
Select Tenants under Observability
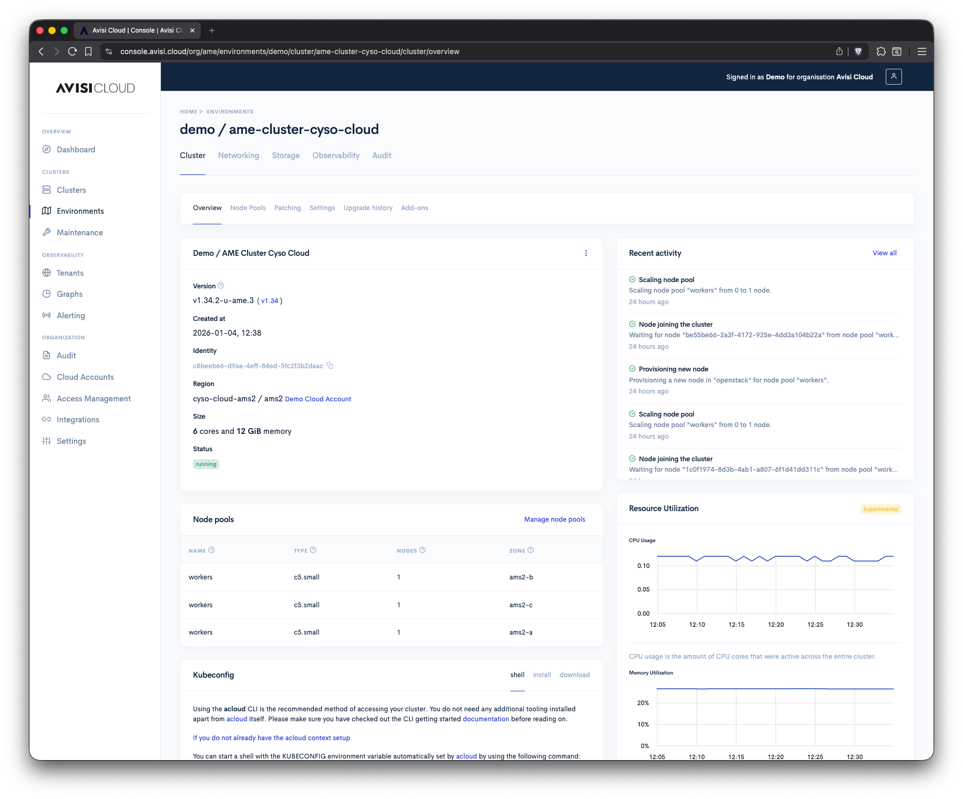[x=70, y=273]
